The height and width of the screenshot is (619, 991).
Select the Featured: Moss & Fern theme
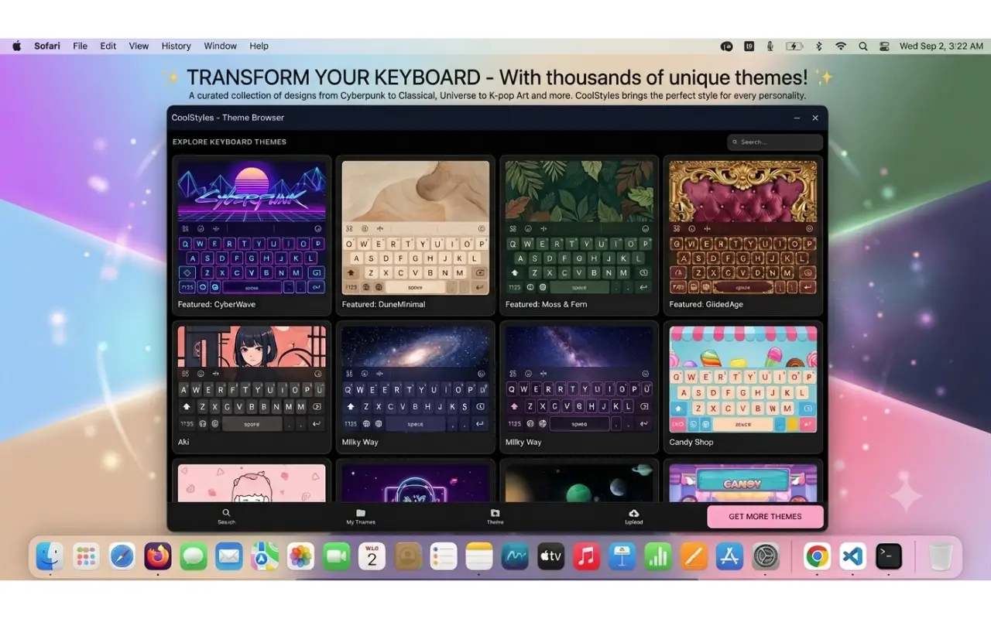(579, 235)
